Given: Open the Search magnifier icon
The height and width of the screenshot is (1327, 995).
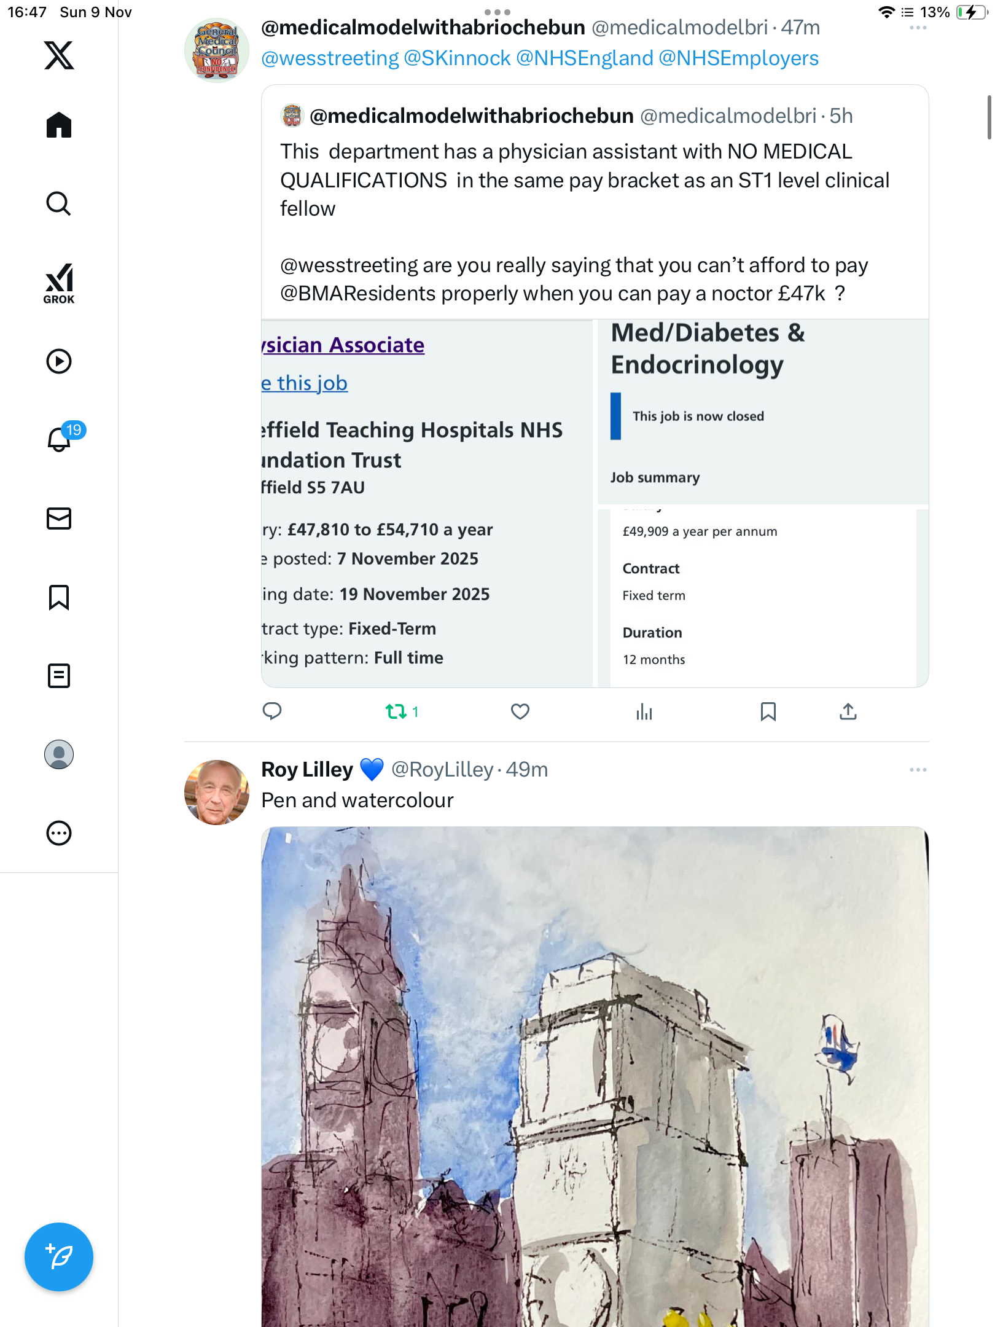Looking at the screenshot, I should [59, 204].
